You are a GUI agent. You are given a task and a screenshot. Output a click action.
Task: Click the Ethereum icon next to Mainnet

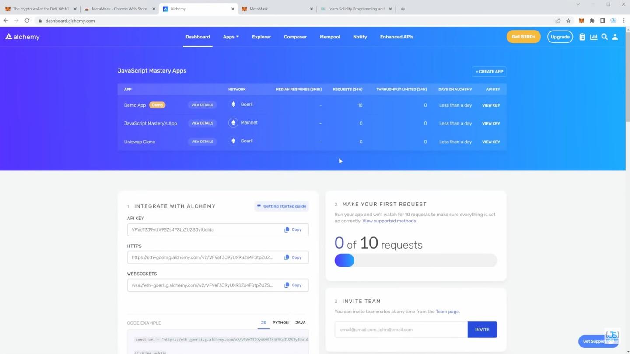point(233,123)
